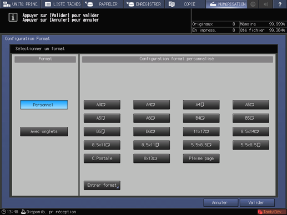Click the Qté fichier percentage value
The image size is (287, 215).
[x=277, y=30]
